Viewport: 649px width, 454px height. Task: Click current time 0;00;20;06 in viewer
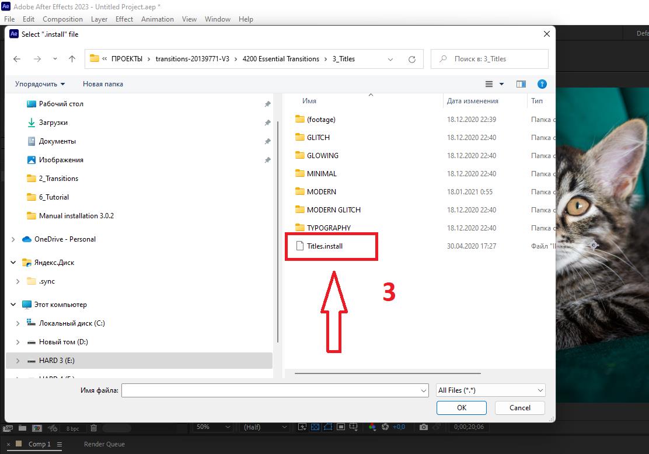pyautogui.click(x=469, y=427)
